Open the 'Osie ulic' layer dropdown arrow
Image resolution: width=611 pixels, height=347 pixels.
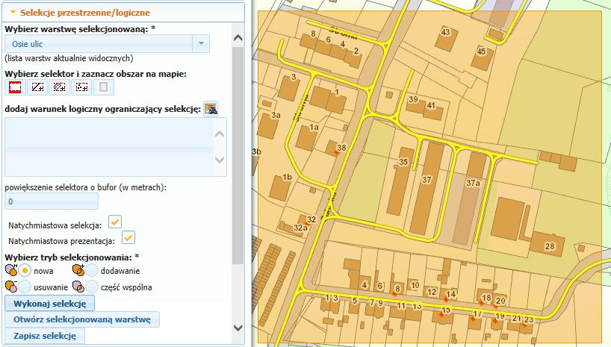coord(201,43)
